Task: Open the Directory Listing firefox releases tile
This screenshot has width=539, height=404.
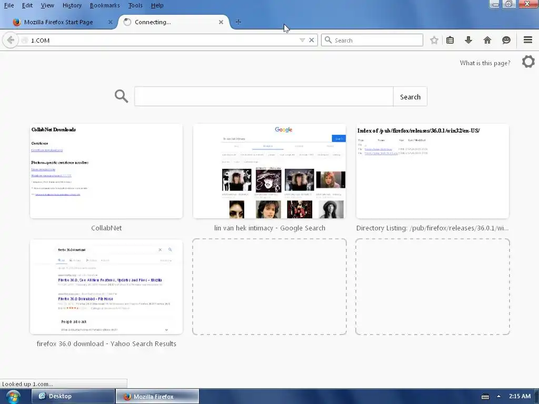Action: pyautogui.click(x=433, y=171)
